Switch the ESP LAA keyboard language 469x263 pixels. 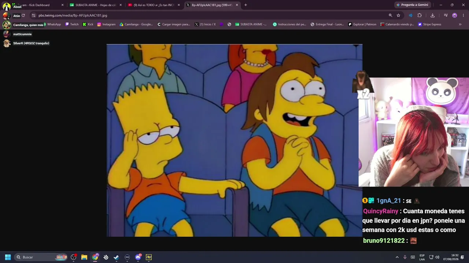(x=422, y=257)
